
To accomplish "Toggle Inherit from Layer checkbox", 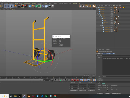I will coord(107,85).
